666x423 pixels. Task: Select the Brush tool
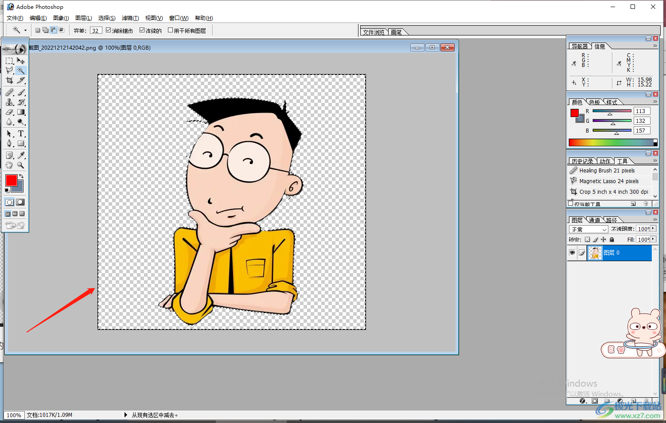point(21,92)
